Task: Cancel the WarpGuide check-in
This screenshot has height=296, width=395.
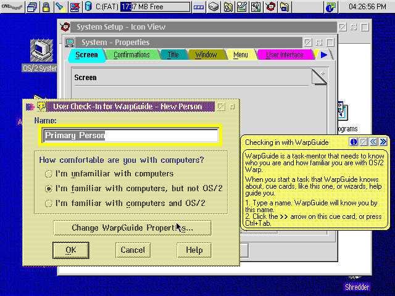Action: [x=133, y=250]
